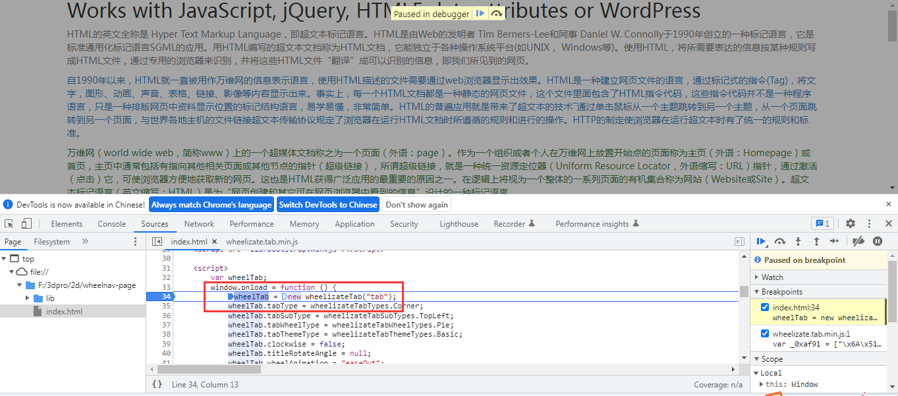
Task: Remove breakpoint on line 34 gutter
Action: (160, 297)
